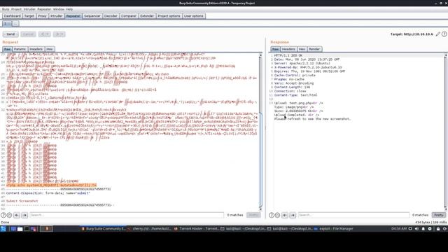The width and height of the screenshot is (448, 252).
Task: Open the Intruder menu
Action: (29, 9)
